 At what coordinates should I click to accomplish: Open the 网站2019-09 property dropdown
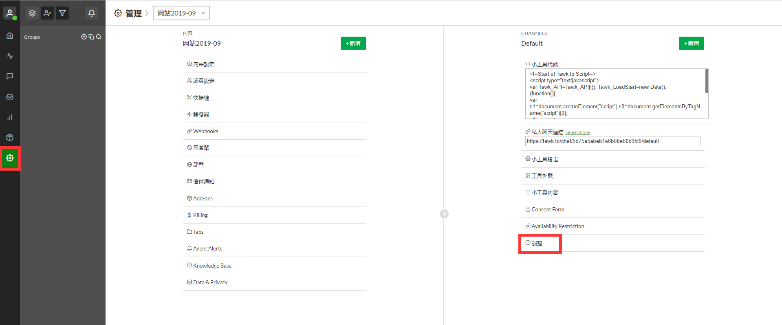click(181, 13)
